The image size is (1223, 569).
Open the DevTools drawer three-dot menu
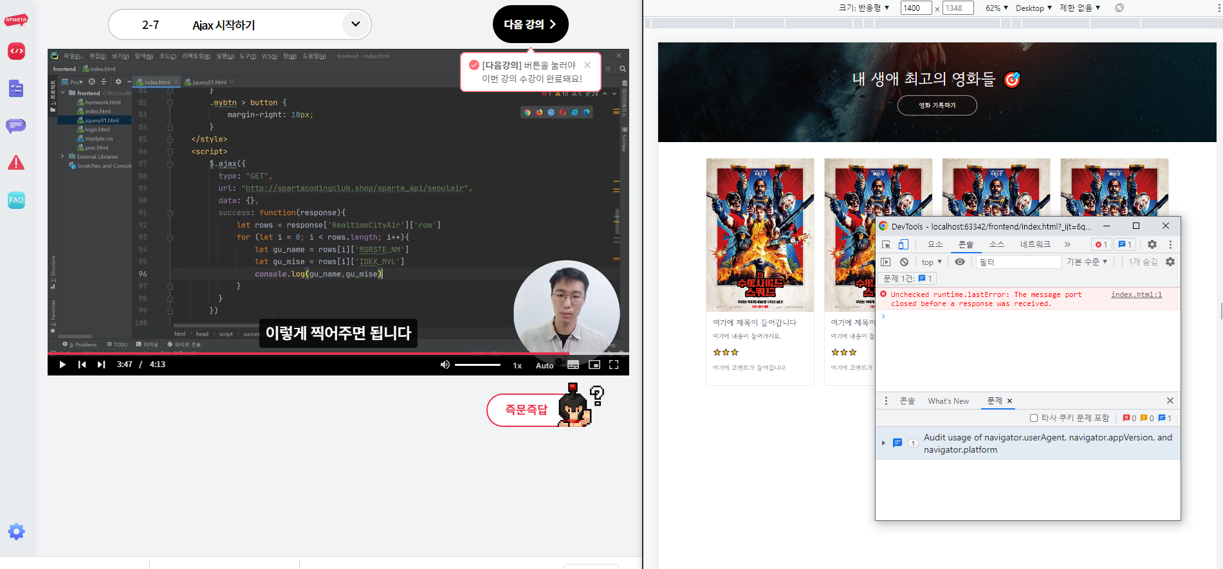point(886,401)
